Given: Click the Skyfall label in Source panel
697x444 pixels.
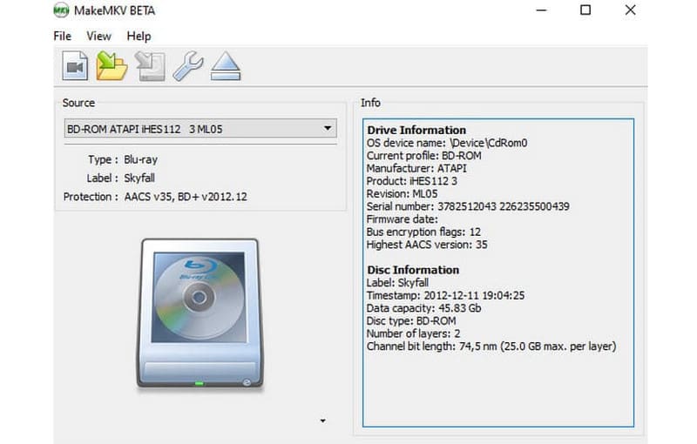Looking at the screenshot, I should point(139,178).
